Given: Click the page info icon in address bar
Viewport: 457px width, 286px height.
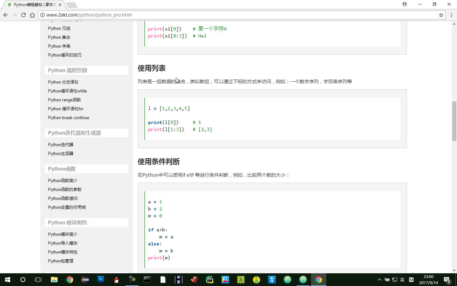Looking at the screenshot, I should click(42, 15).
